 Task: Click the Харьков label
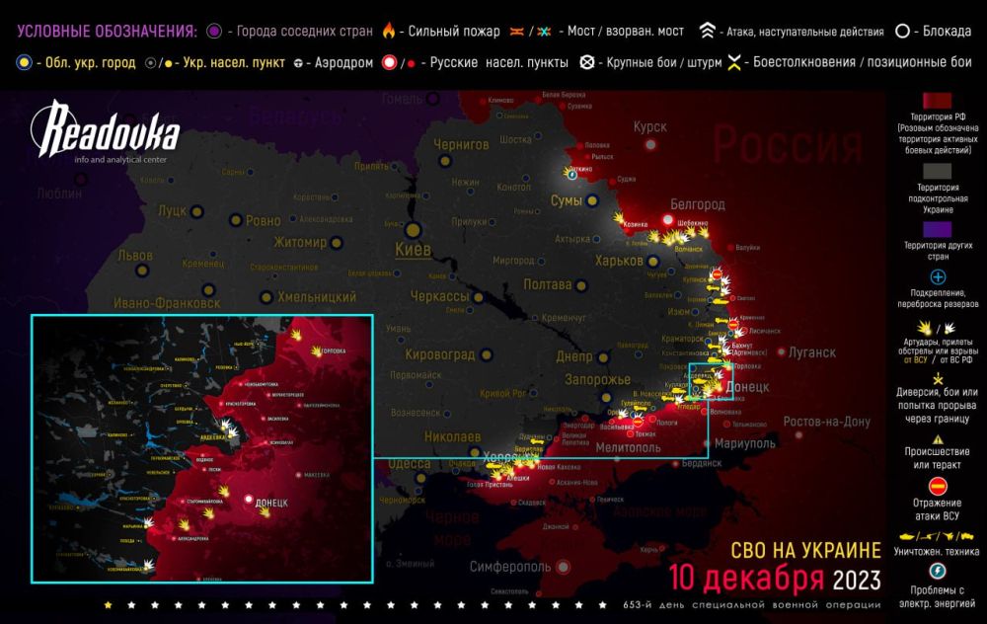pyautogui.click(x=619, y=261)
